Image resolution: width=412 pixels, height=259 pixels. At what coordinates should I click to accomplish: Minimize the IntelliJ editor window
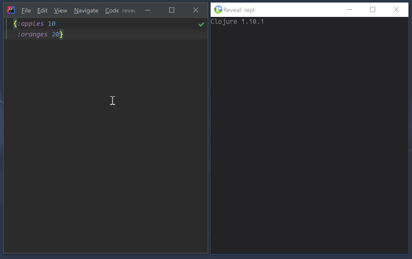point(148,10)
